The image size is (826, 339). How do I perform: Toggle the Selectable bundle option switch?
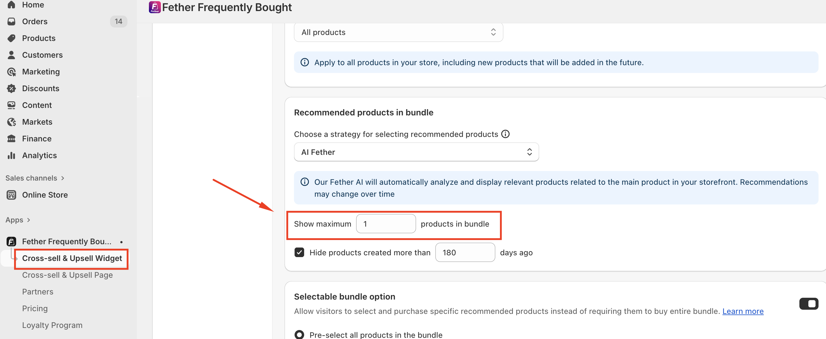pyautogui.click(x=808, y=304)
